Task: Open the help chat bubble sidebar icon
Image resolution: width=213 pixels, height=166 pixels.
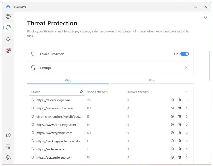Action: (8, 135)
